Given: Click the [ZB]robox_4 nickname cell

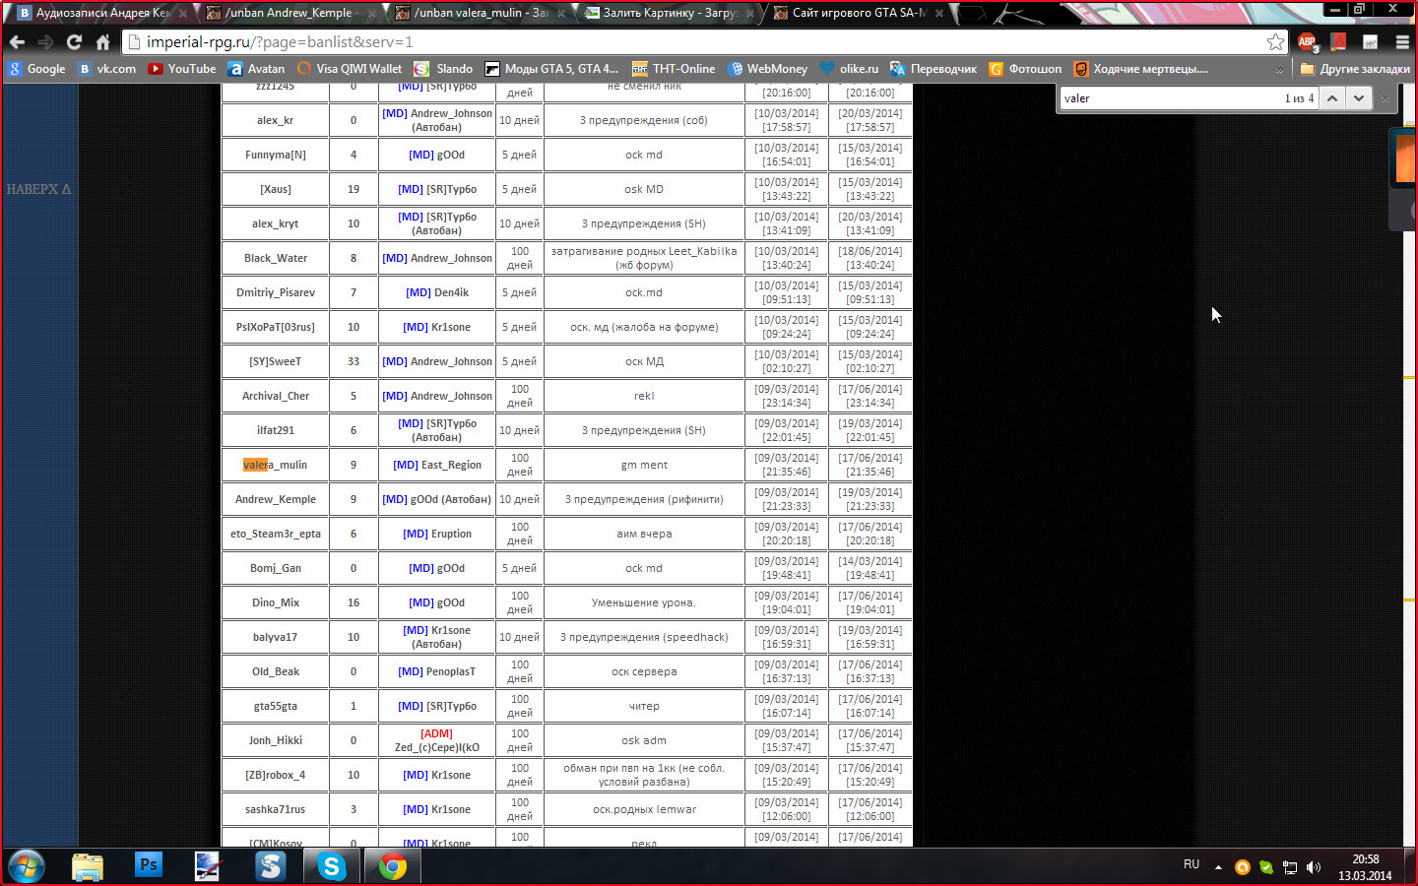Looking at the screenshot, I should pos(275,775).
